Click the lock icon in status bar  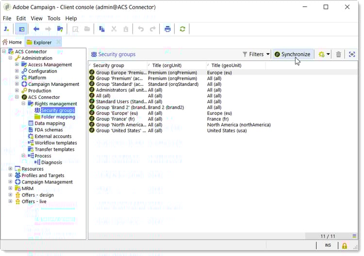[x=345, y=246]
